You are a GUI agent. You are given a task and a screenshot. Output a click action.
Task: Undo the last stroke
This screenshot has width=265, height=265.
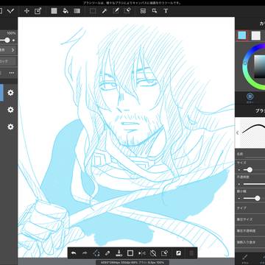74,253
